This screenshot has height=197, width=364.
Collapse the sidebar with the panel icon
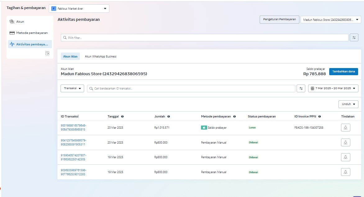click(47, 53)
